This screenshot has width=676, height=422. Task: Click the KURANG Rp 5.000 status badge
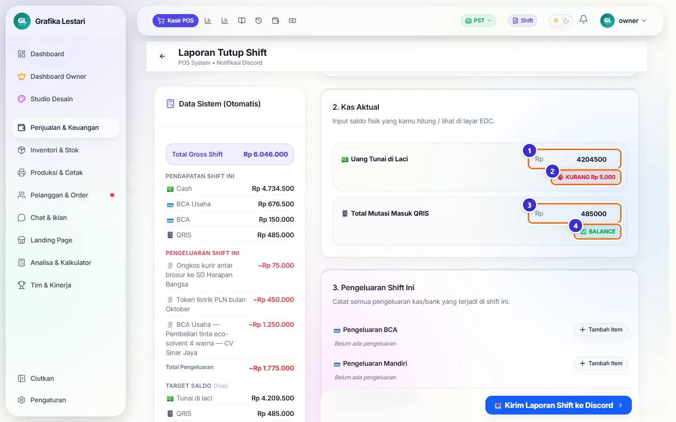(x=586, y=177)
